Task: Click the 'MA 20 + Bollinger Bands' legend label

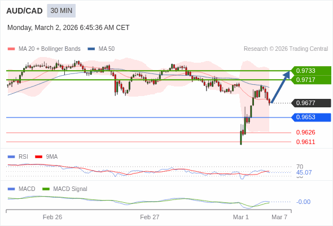Action: click(50, 49)
